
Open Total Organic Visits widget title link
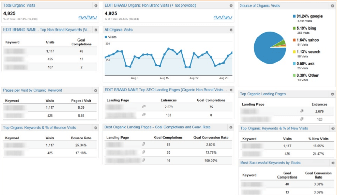pyautogui.click(x=19, y=5)
